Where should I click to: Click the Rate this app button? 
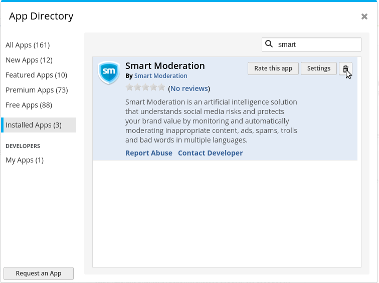coord(273,68)
